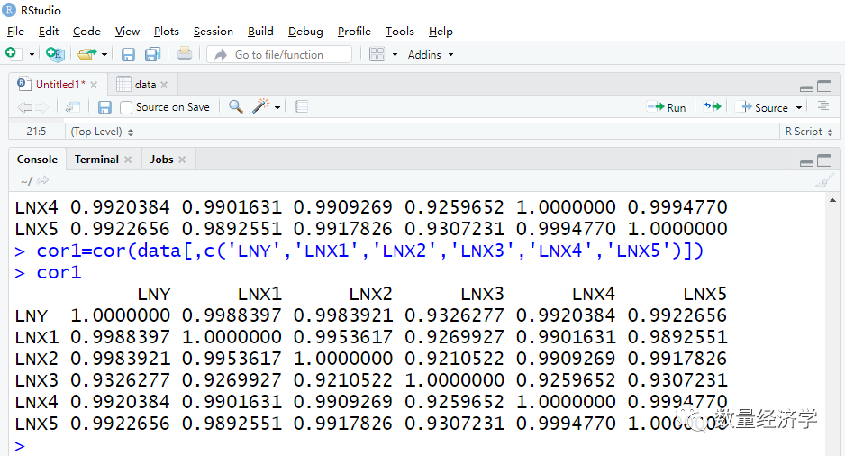The width and height of the screenshot is (845, 456).
Task: Open the Edit menu
Action: point(49,32)
